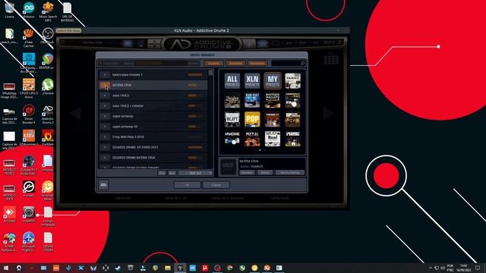Select the MY Presets tile
Image resolution: width=486 pixels, height=273 pixels.
pos(273,81)
